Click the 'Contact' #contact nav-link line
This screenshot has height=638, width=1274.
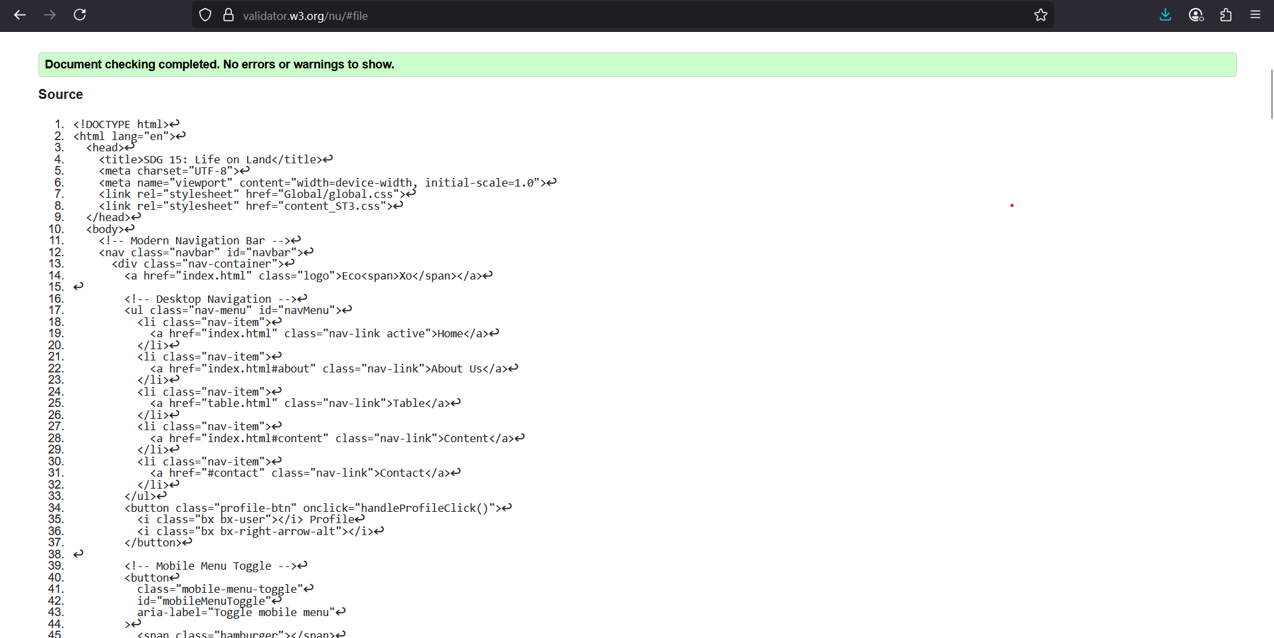click(x=306, y=473)
